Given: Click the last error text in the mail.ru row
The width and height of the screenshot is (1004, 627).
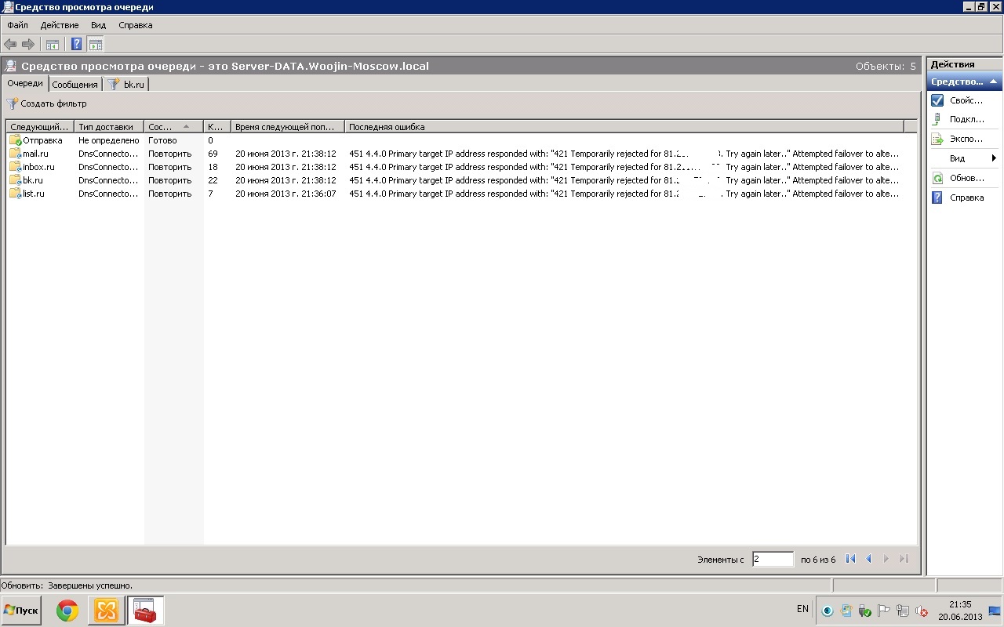Looking at the screenshot, I should tap(624, 154).
